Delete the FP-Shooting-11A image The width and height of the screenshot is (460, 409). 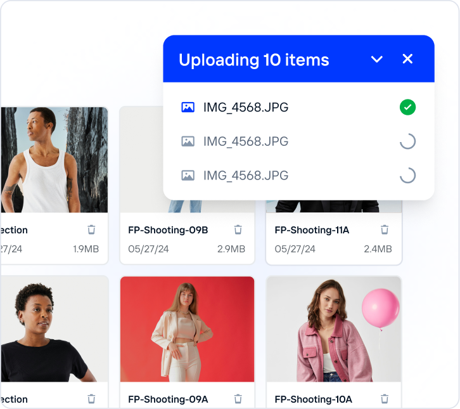pos(385,230)
